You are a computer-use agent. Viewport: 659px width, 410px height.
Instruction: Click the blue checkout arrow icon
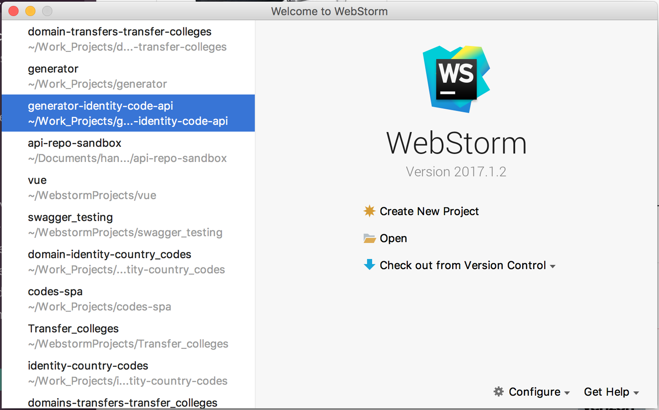(370, 264)
